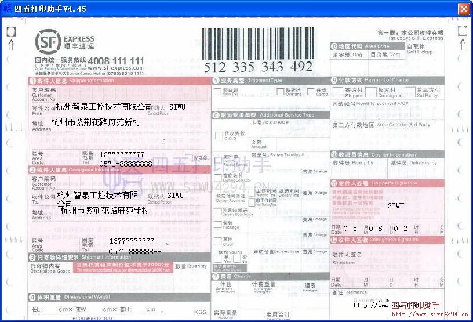Click the 月结帐号 Monthly payment A/C# field
473x322 pixels.
(x=387, y=110)
